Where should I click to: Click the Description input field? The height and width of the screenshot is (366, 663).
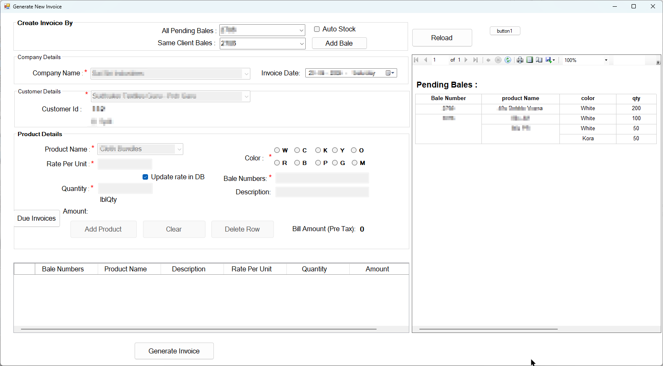point(322,192)
